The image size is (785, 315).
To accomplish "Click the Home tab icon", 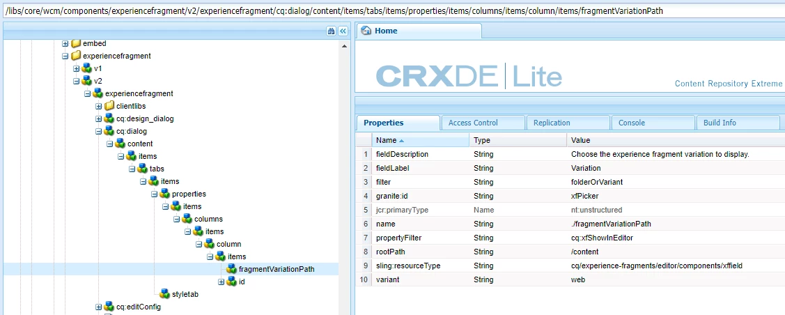I will [x=366, y=31].
